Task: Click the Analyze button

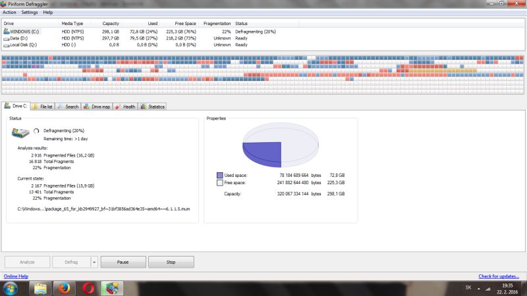Action: click(x=27, y=262)
